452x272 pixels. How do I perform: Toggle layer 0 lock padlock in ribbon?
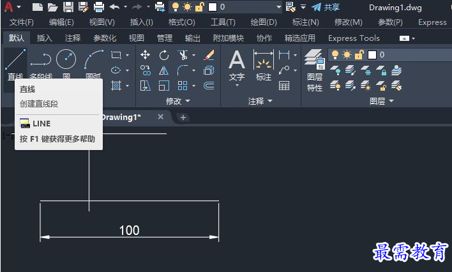[x=359, y=54]
